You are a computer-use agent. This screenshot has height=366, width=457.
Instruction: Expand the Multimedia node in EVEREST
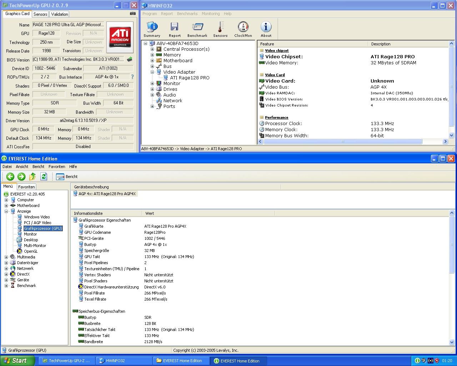coord(6,257)
